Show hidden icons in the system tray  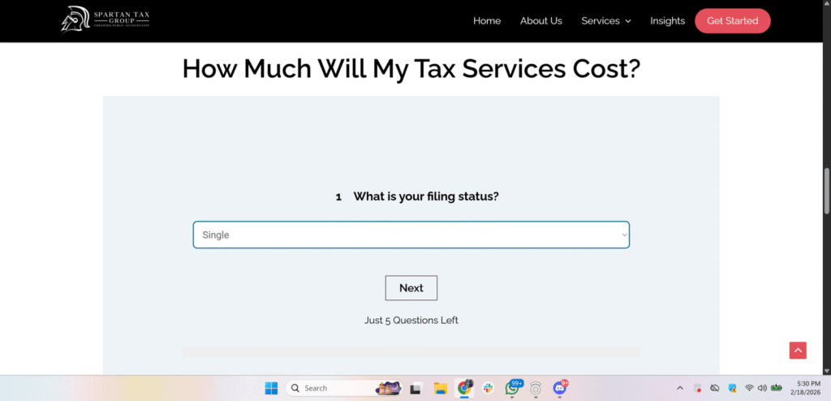click(x=680, y=388)
